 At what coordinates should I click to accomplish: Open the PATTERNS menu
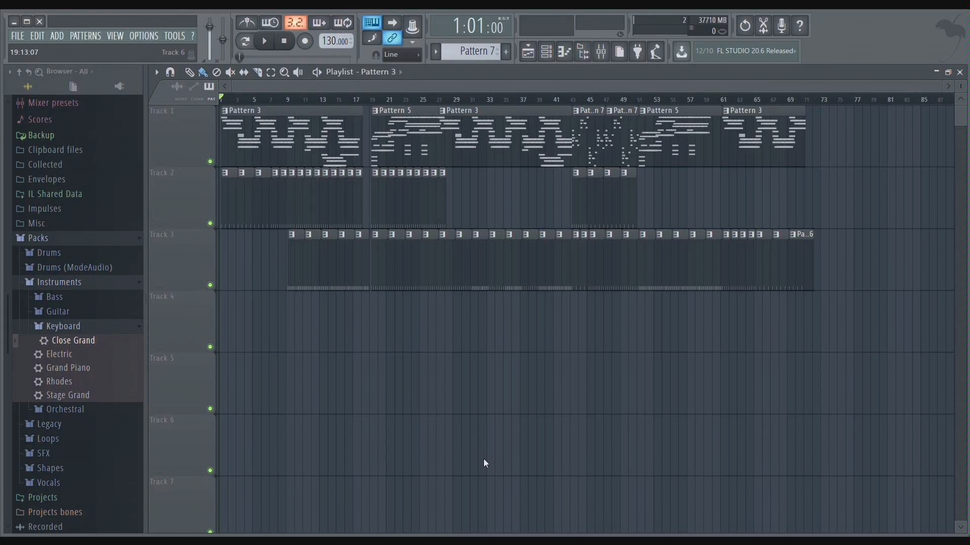(85, 36)
